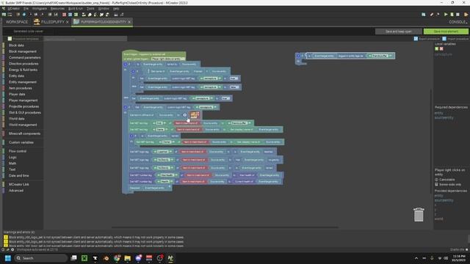
Task: Click the green add local variable icon
Action: (436, 49)
